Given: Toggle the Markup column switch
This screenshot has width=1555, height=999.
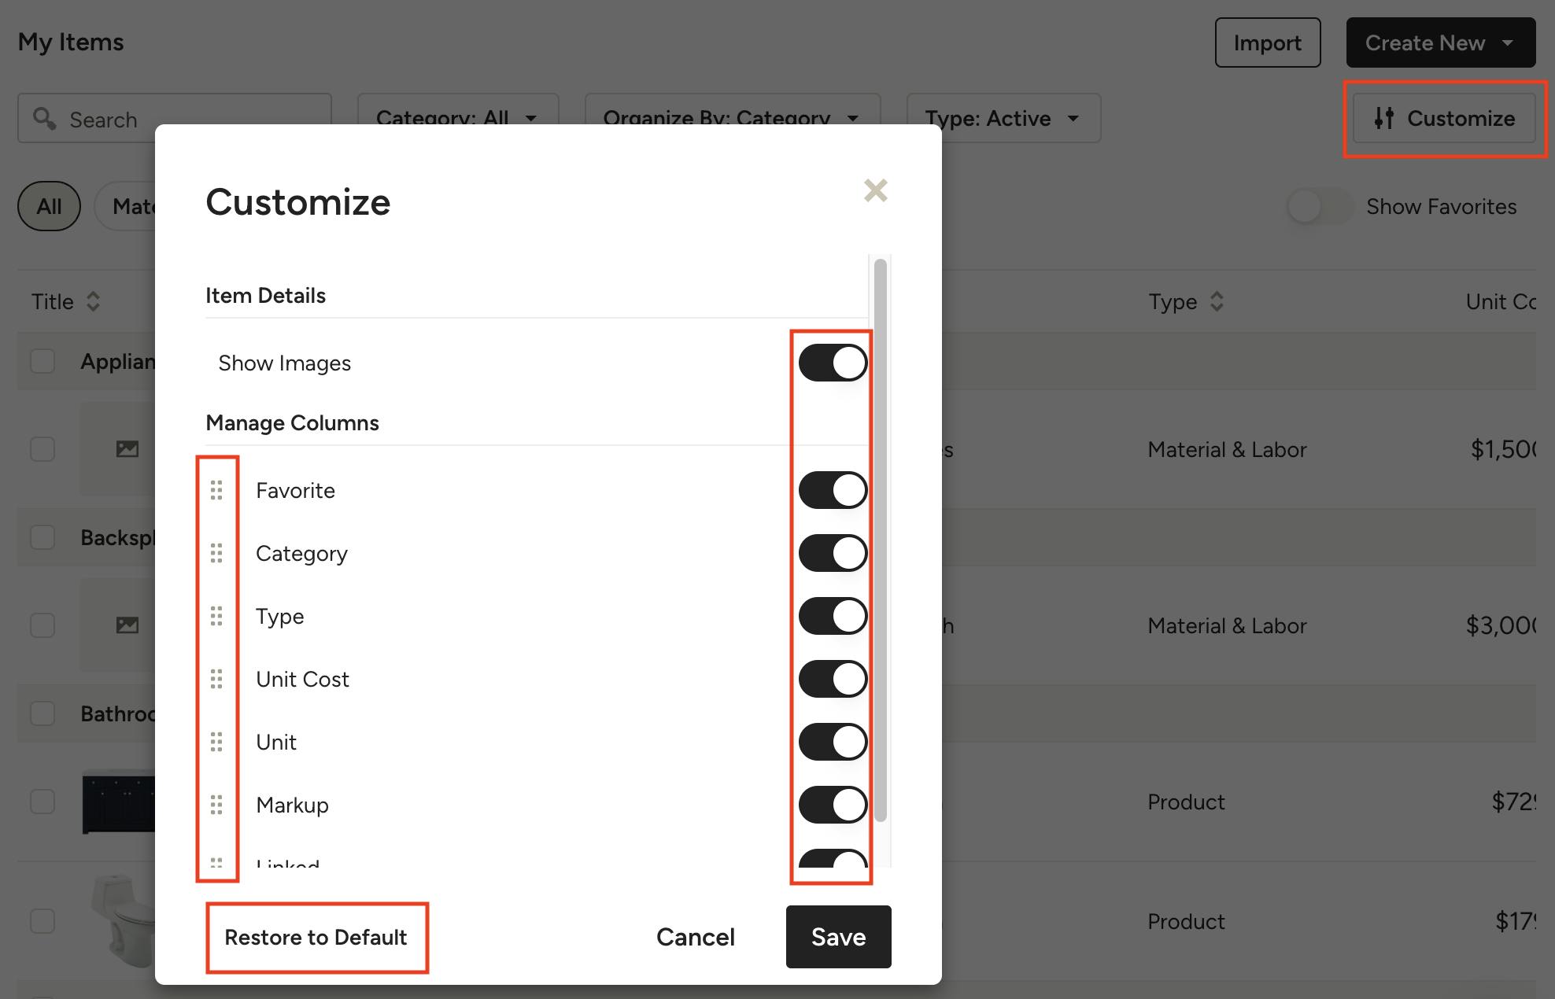Looking at the screenshot, I should tap(833, 805).
